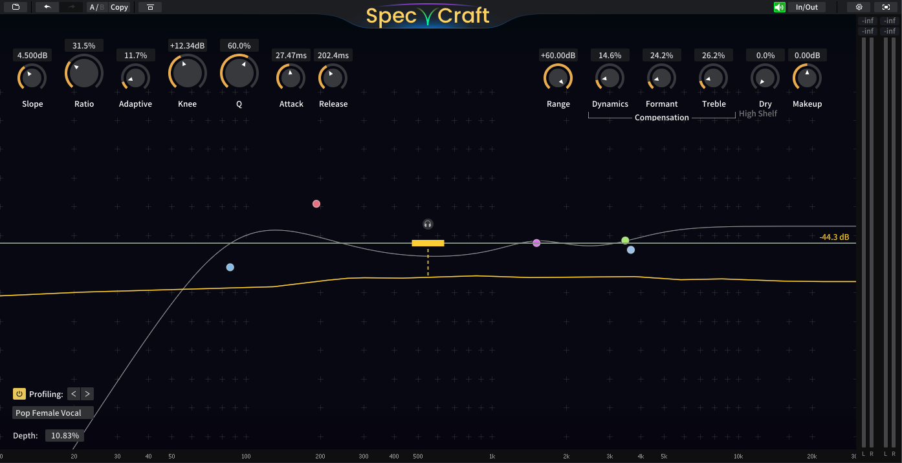Click the yellow threshold band handle
Viewport: 902px width, 463px height.
[428, 243]
